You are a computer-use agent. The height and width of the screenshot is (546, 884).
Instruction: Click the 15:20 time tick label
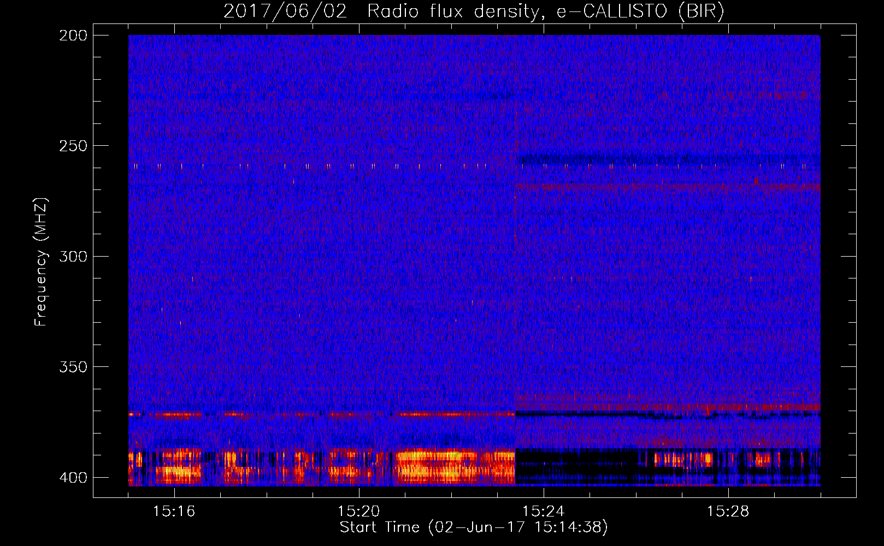tap(358, 512)
